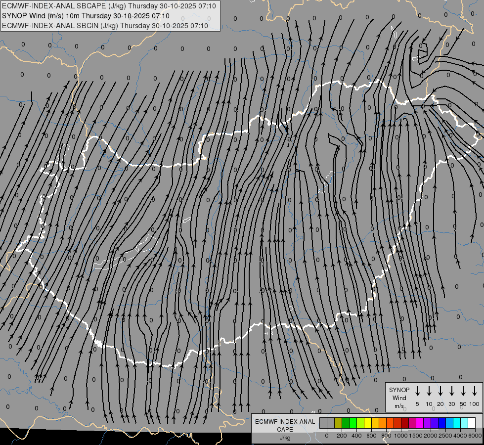
Task: Click the 2500 tick on CAPE scale
Action: (x=445, y=436)
